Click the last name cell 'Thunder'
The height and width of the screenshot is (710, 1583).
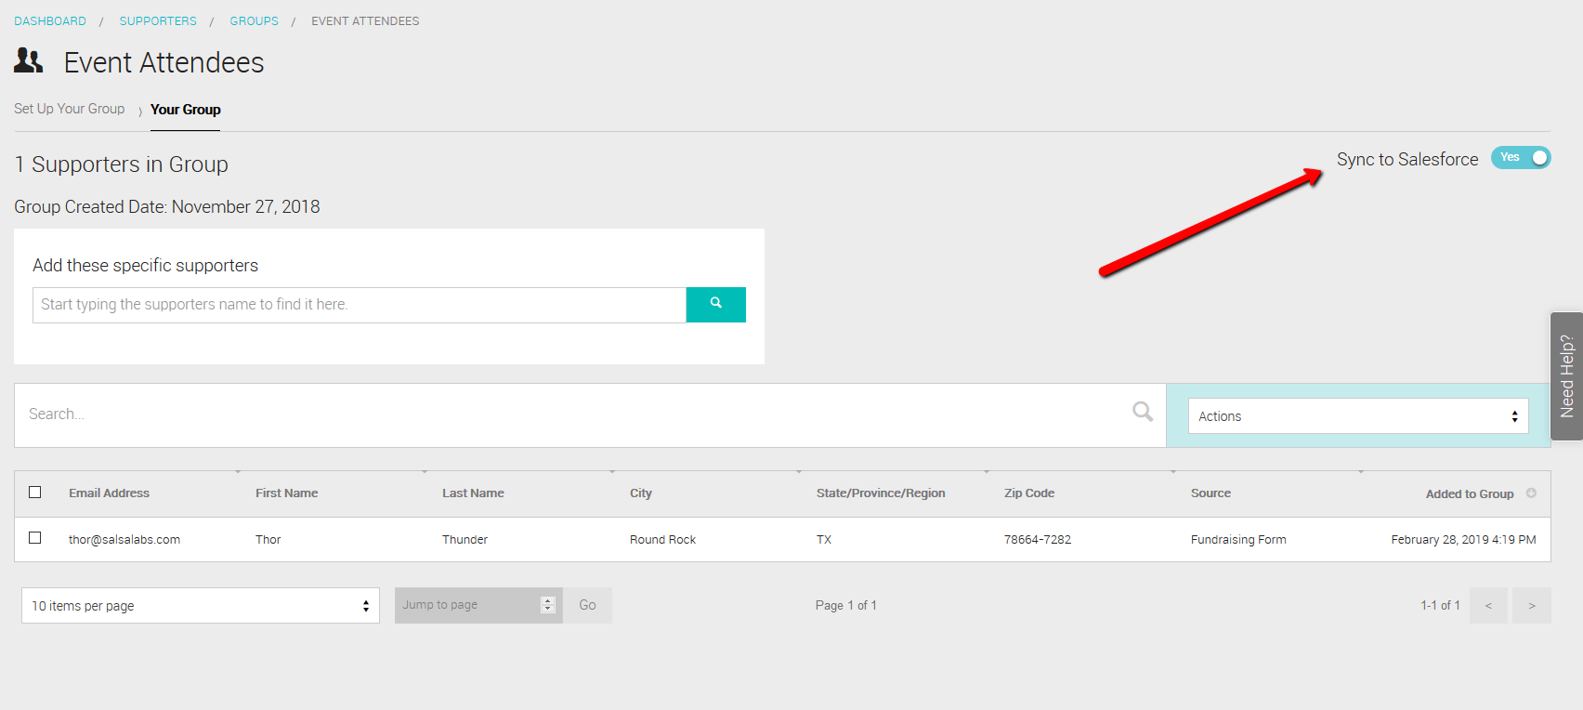(464, 540)
